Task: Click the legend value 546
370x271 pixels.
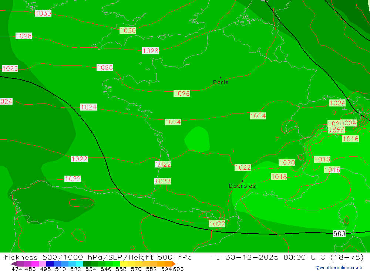Action: (x=106, y=269)
